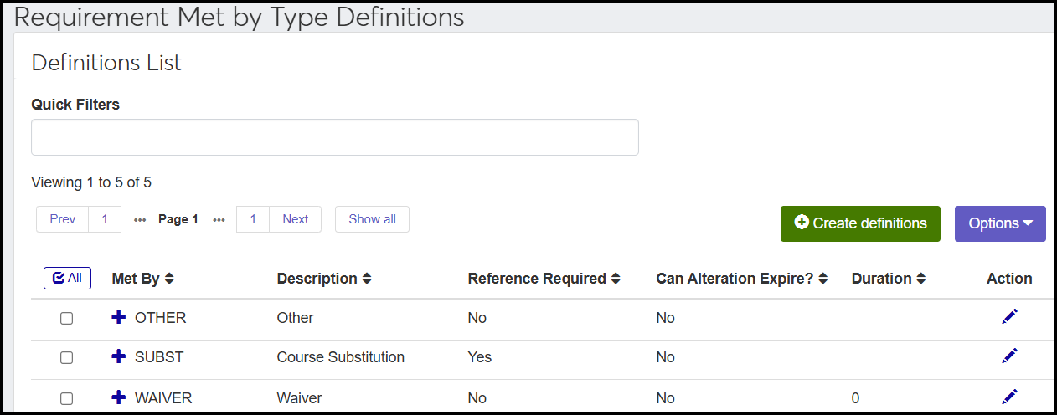
Task: Check the OTHER row checkbox
Action: (x=67, y=319)
